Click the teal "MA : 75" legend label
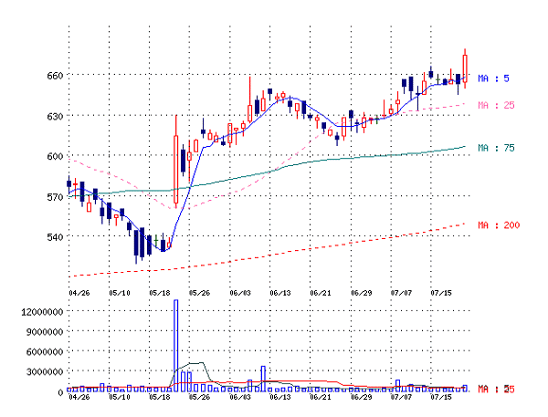 point(496,148)
